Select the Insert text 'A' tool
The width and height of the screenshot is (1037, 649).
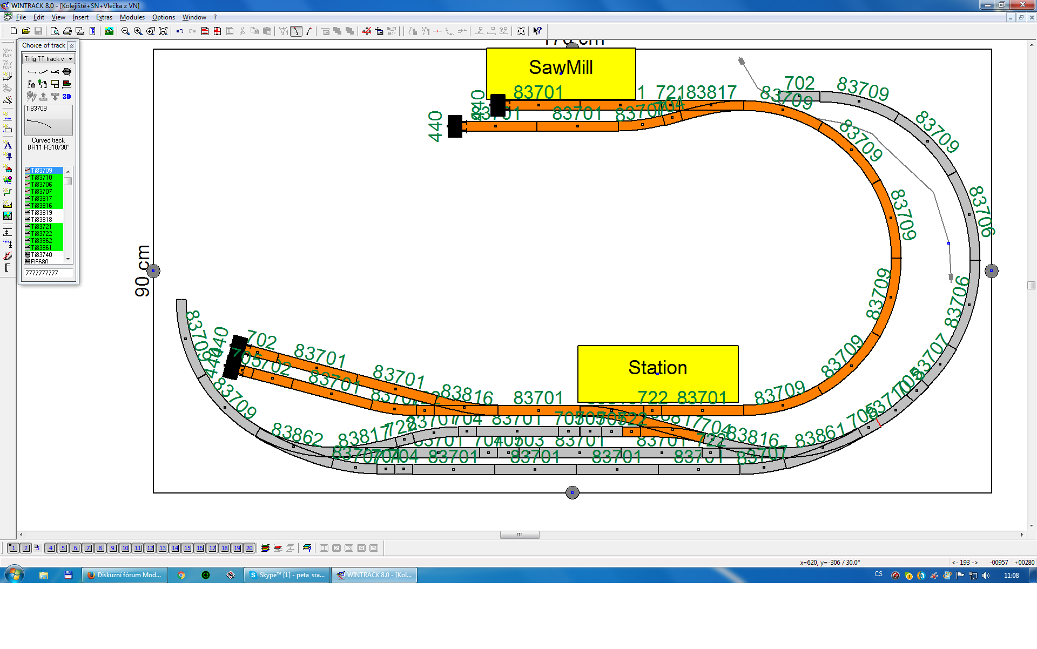coord(8,145)
